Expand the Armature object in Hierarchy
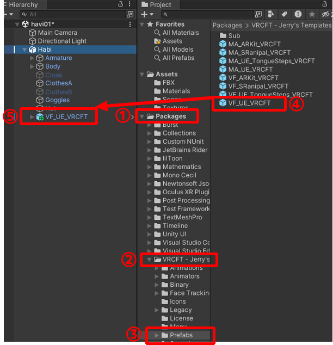The width and height of the screenshot is (333, 345). point(32,58)
